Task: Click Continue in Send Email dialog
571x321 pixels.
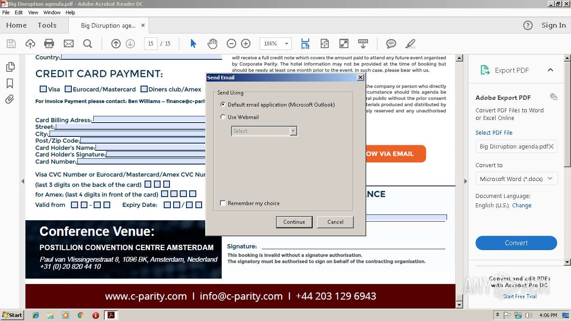Action: (294, 222)
